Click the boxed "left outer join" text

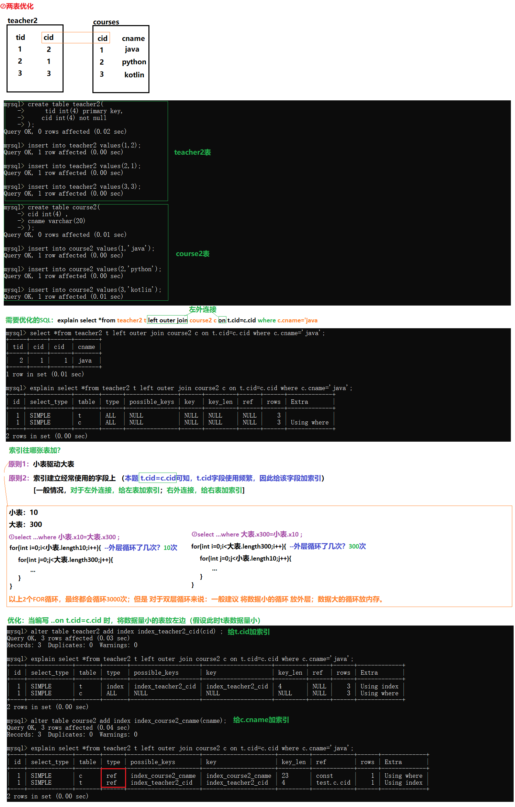coord(168,320)
